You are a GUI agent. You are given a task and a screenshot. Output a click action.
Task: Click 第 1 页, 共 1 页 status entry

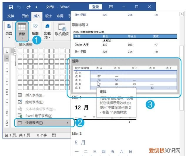click(17, 135)
